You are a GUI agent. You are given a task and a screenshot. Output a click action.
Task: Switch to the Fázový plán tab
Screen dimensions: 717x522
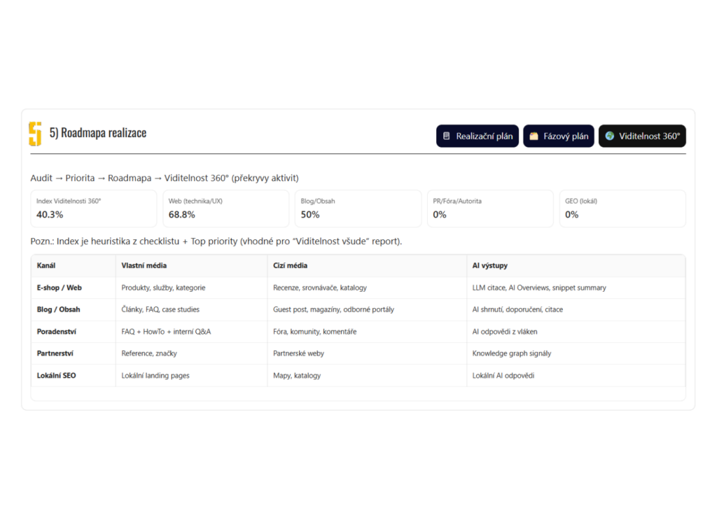(559, 136)
